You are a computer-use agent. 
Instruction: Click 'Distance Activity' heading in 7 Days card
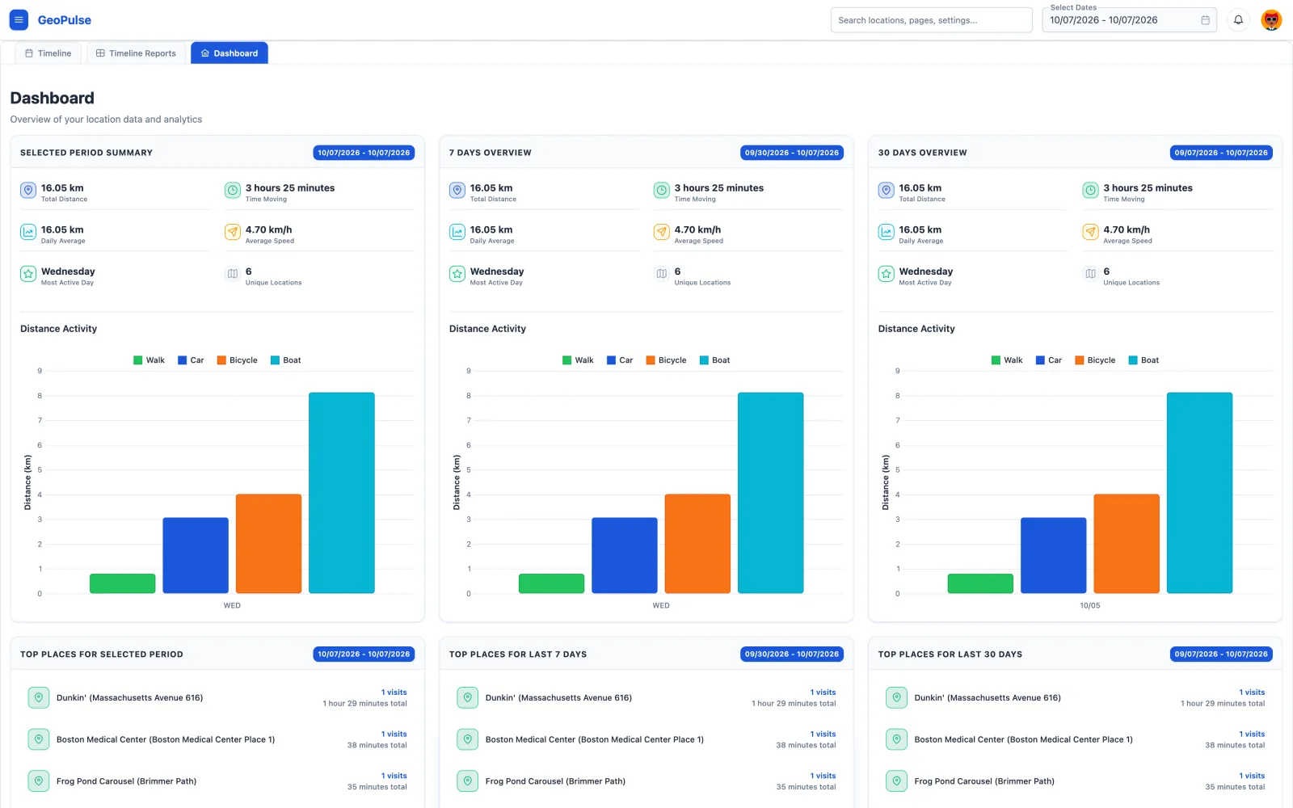point(487,329)
